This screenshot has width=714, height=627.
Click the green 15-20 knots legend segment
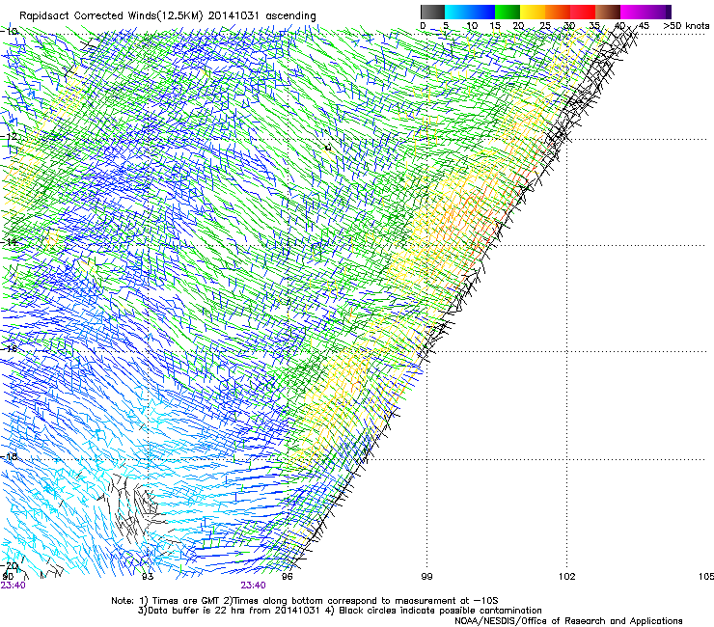pos(508,12)
